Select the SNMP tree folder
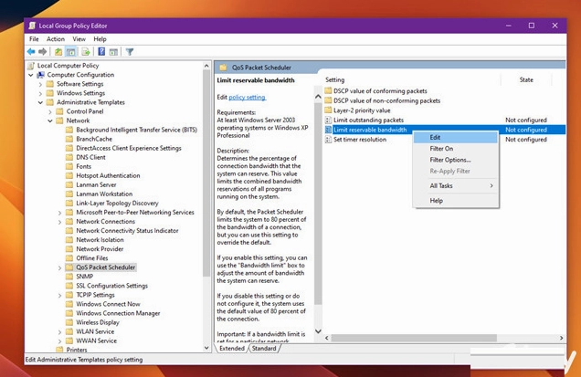581x377 pixels. (84, 277)
